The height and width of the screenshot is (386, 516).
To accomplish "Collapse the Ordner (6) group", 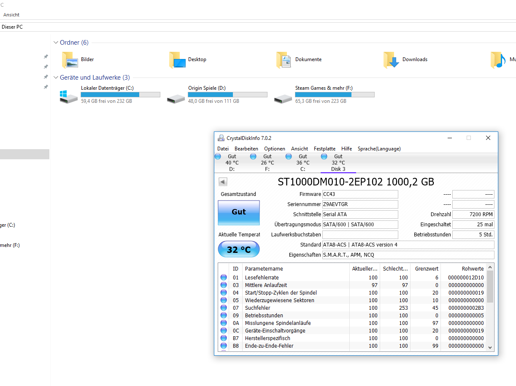I will coord(56,43).
